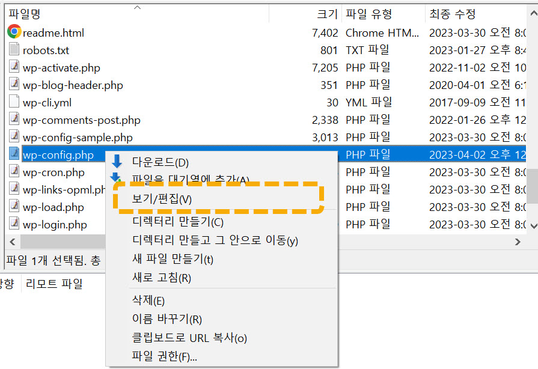Screen dimensions: 538x369
Task: Click the Chrome HTM... file type cell
Action: (382, 33)
